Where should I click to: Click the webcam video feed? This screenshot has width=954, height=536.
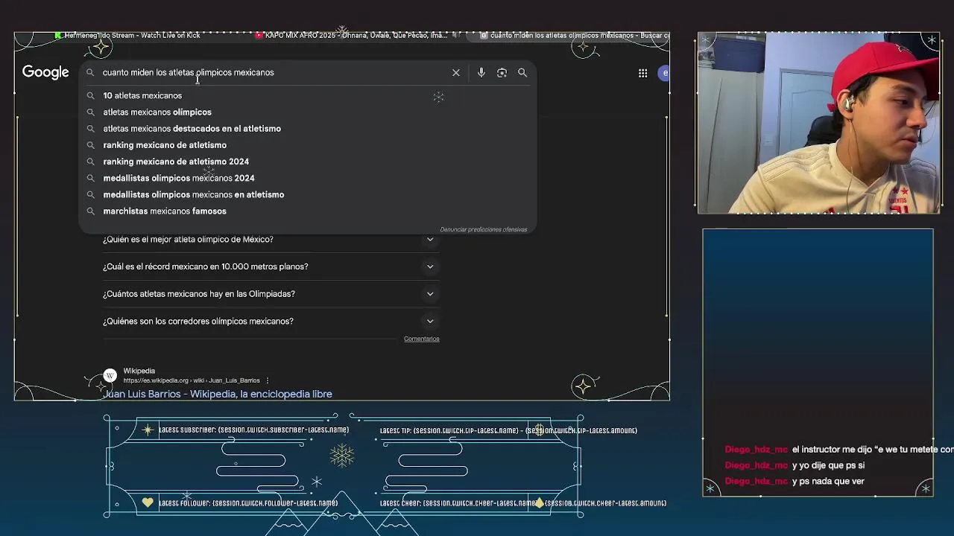click(x=818, y=123)
